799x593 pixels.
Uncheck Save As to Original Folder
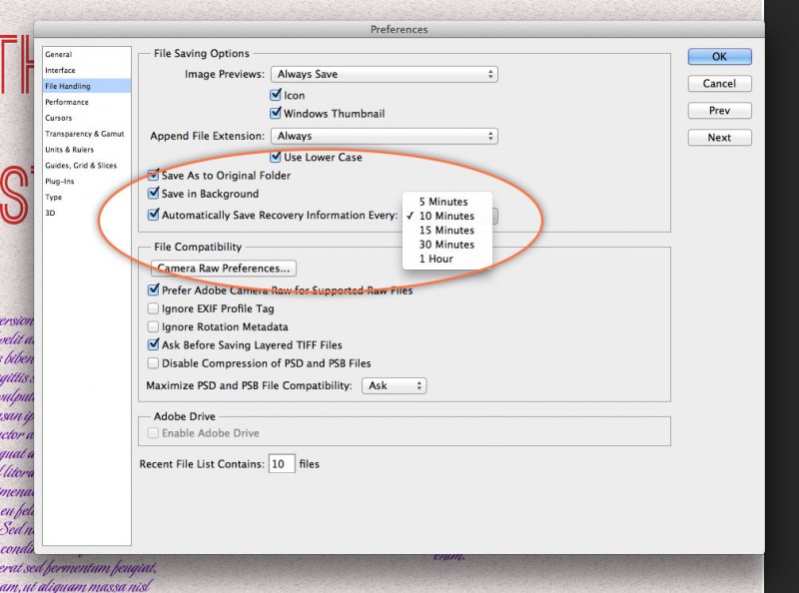point(154,175)
